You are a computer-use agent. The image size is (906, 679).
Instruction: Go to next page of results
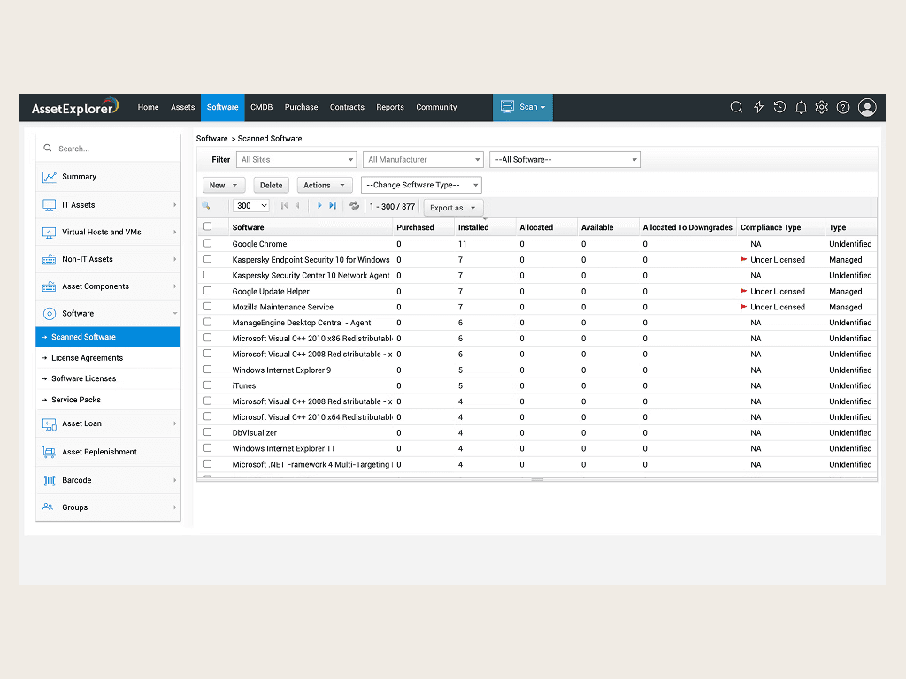tap(319, 205)
